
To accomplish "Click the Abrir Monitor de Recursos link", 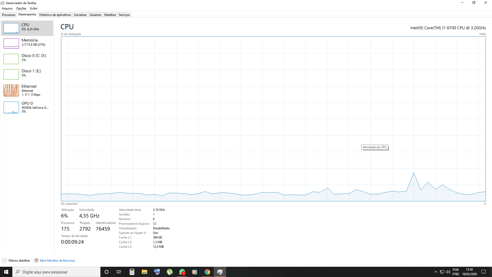I will click(x=57, y=261).
